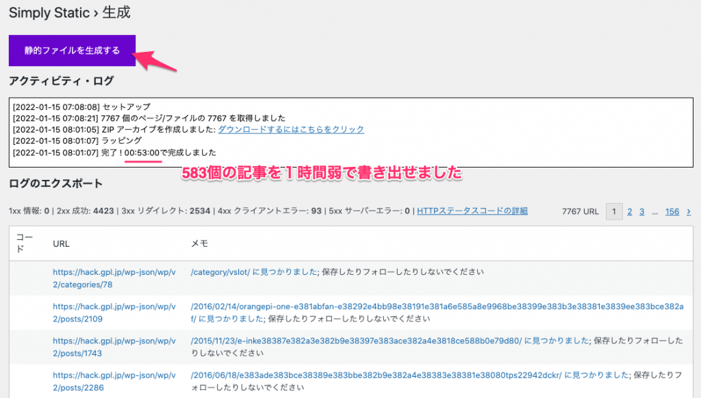Click the メモ column header

199,244
